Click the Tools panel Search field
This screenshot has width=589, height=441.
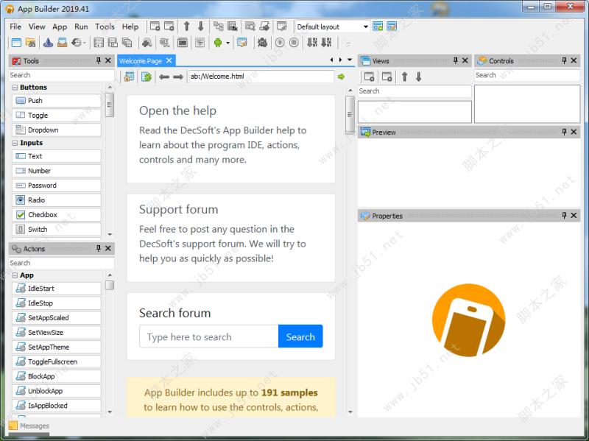pyautogui.click(x=62, y=75)
